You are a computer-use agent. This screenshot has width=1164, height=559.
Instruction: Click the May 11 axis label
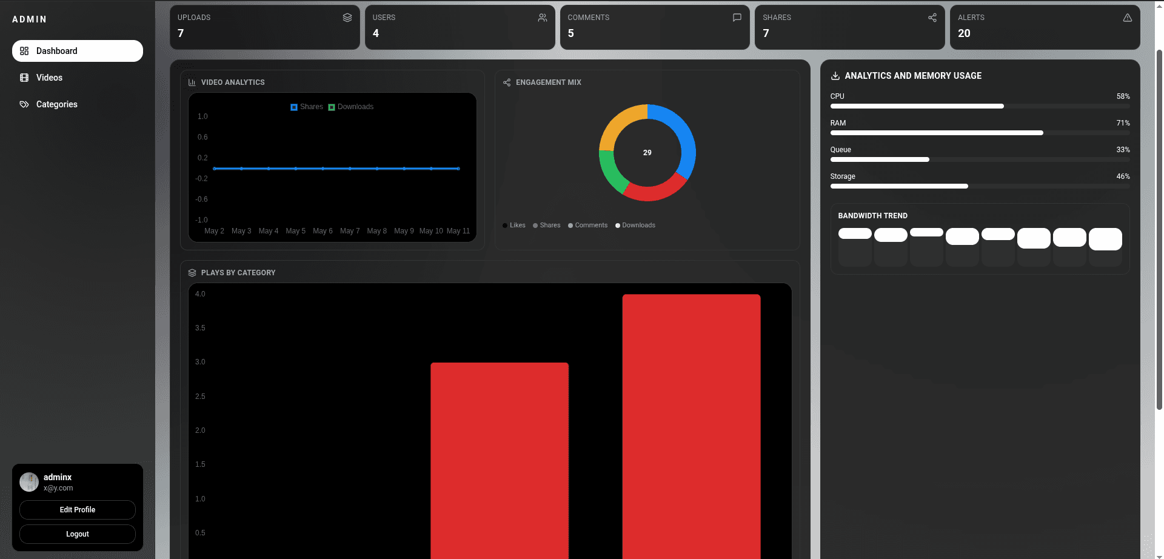pyautogui.click(x=458, y=231)
